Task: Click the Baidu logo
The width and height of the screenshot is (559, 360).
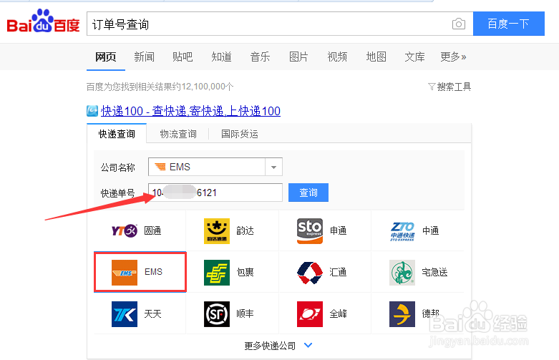Action: pyautogui.click(x=43, y=21)
